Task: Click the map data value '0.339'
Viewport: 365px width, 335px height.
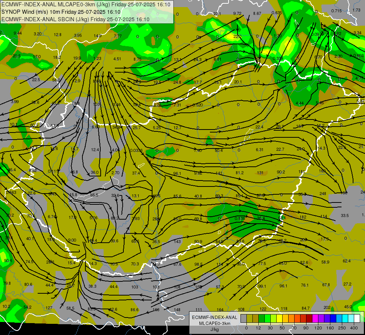Action: [278, 58]
